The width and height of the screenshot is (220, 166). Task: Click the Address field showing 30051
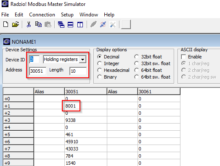(x=37, y=71)
